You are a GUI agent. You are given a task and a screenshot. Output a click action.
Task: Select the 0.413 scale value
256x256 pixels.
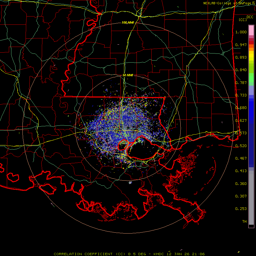[241, 171]
